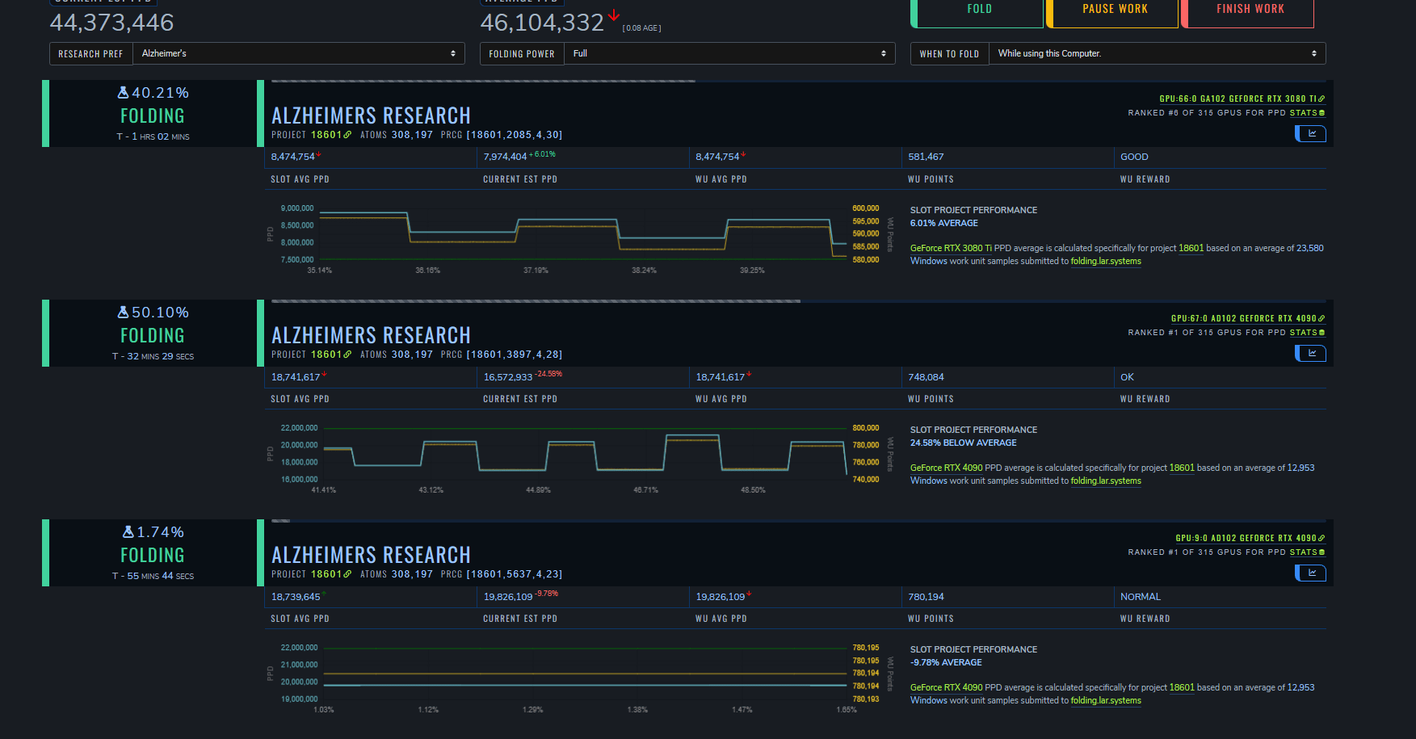
Task: Click the flask icon next to 50.10%
Action: coord(124,313)
